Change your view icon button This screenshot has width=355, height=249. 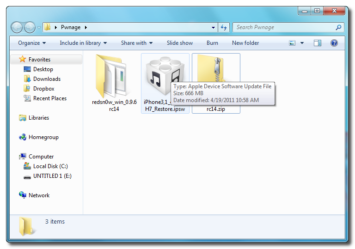(292, 43)
